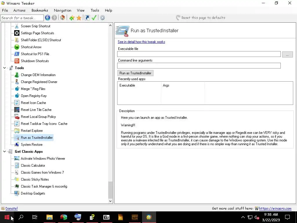
Task: Click the Back navigation arrow icon
Action: [x=48, y=18]
